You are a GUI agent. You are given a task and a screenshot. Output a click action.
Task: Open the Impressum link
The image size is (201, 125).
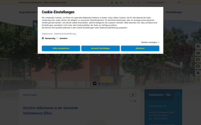coord(47,34)
